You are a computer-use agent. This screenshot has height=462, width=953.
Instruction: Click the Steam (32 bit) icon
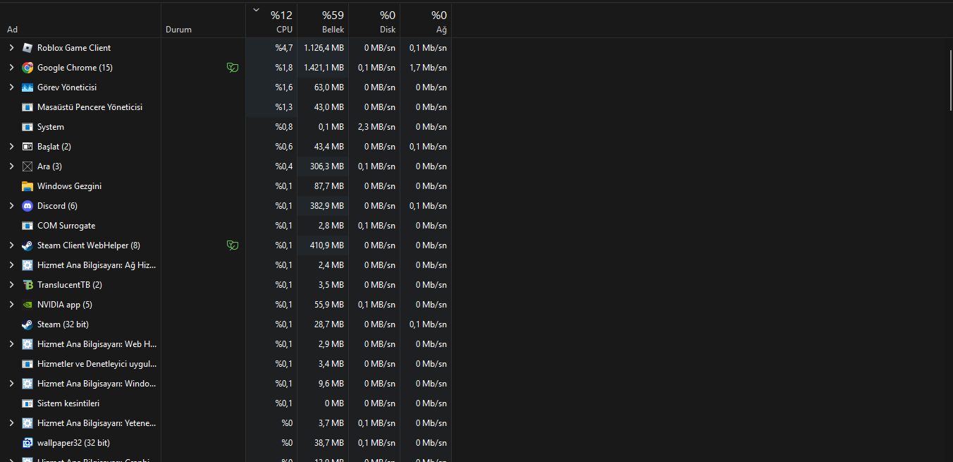[27, 324]
